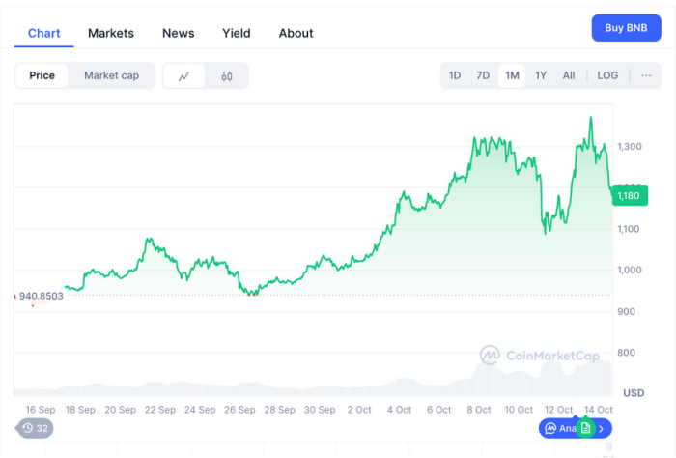Open the three-dots more options menu
The width and height of the screenshot is (676, 458).
(x=646, y=75)
